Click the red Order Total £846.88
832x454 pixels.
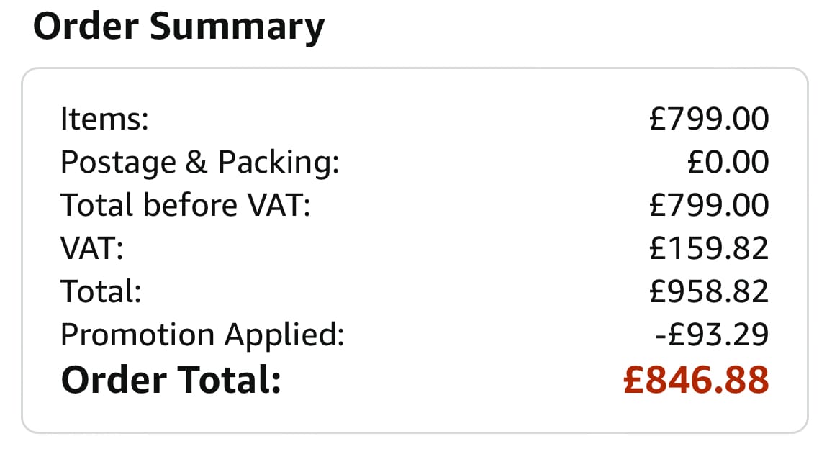(696, 381)
